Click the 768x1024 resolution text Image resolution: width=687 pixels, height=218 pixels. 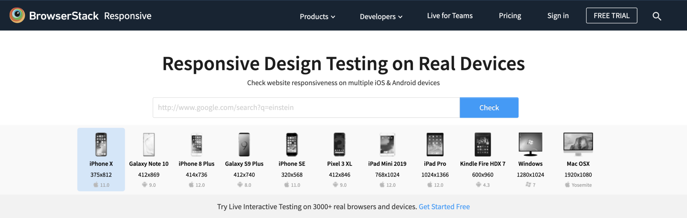tap(387, 175)
